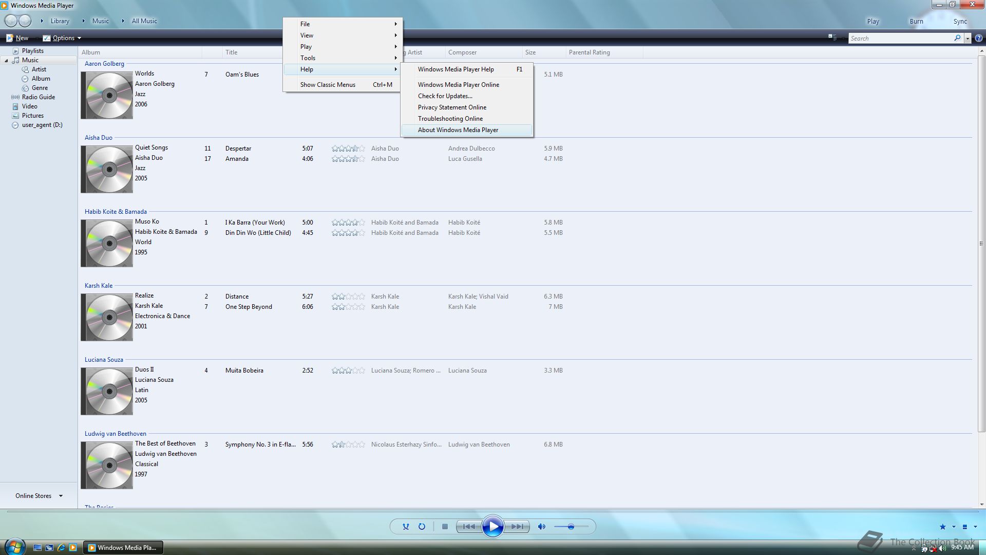Select Genre under Music
Viewport: 986px width, 555px height.
pos(40,88)
